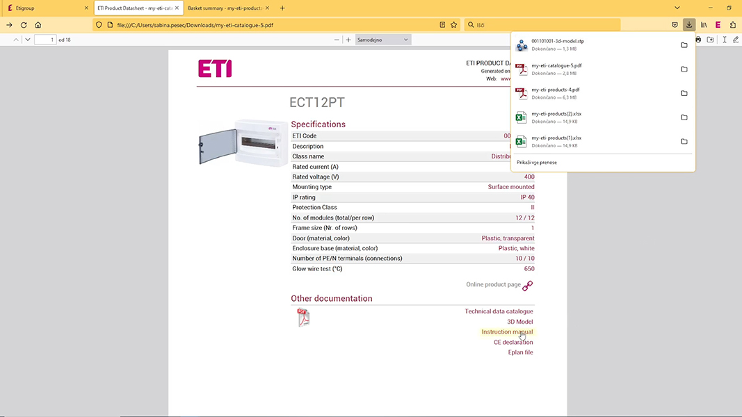Screen dimensions: 742x417
Task: Toggle the Downloads panel icon
Action: pos(688,24)
